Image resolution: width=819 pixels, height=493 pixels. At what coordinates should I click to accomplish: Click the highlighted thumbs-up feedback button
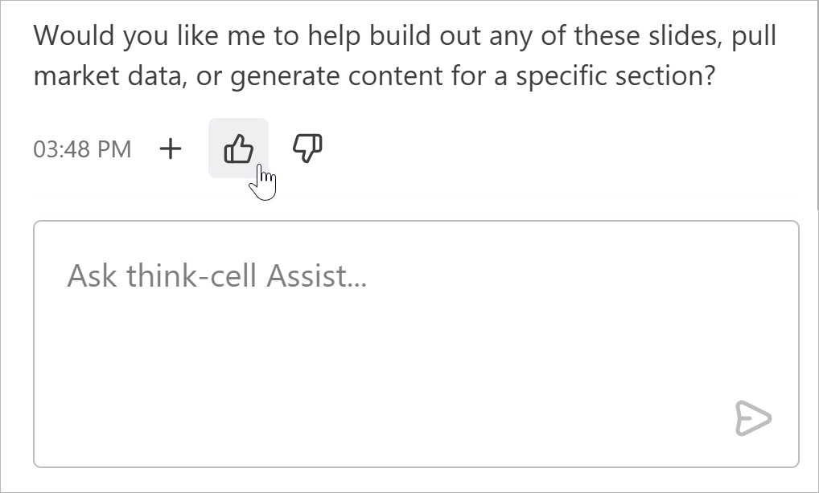(x=239, y=149)
